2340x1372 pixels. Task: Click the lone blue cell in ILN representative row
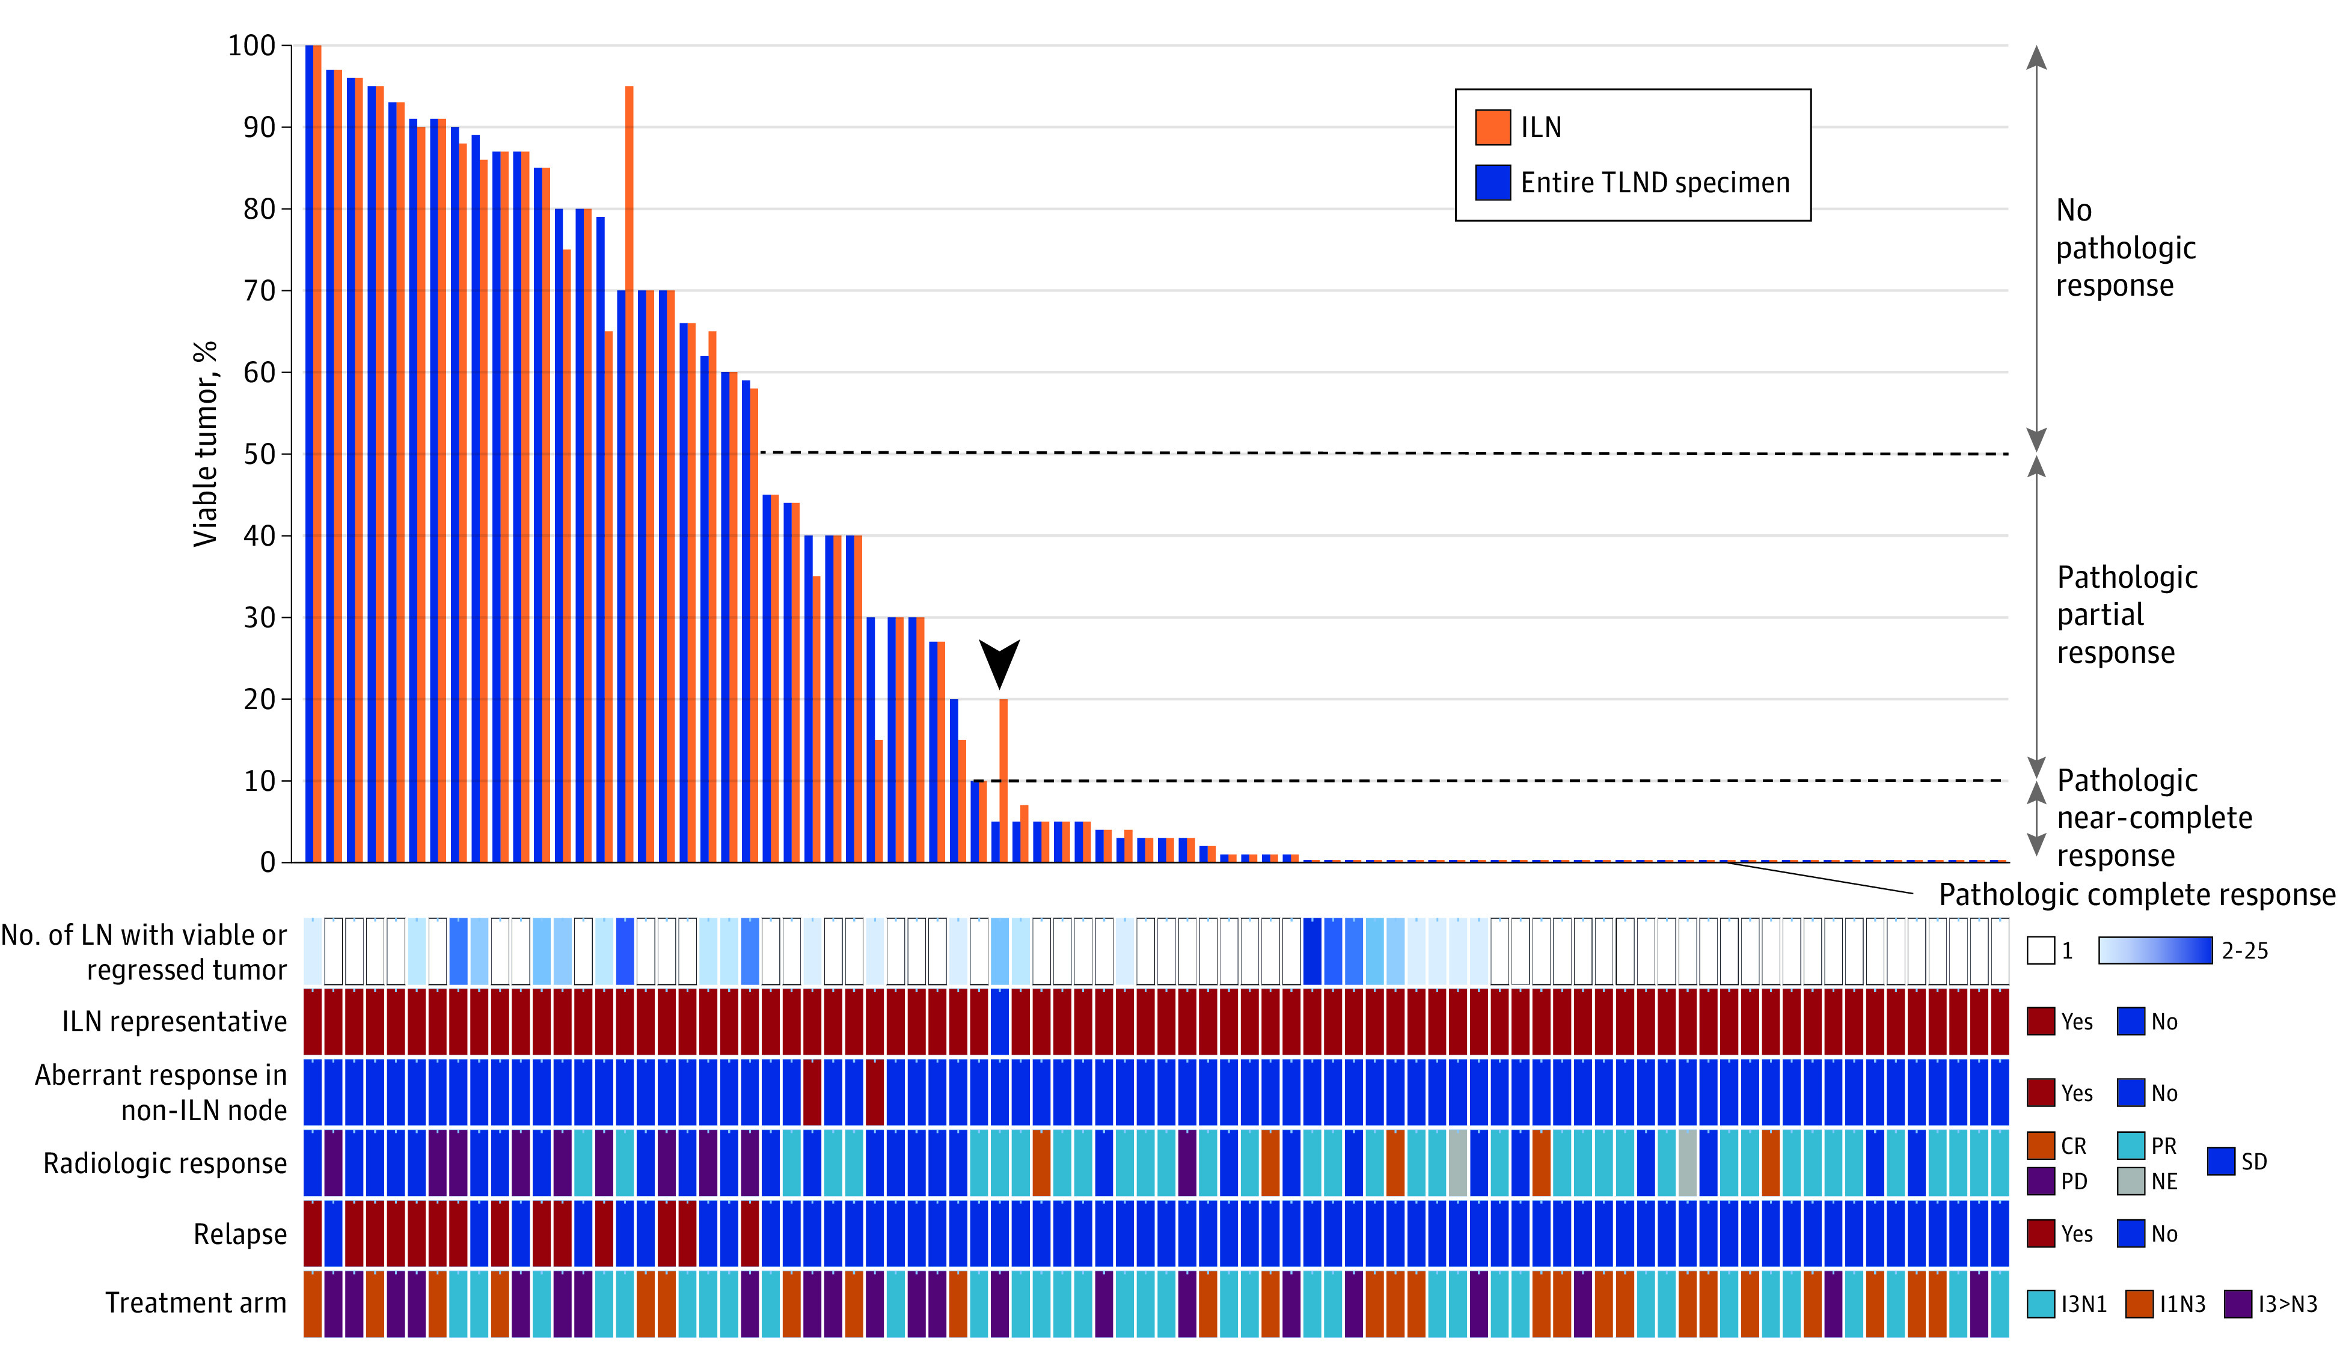click(999, 1021)
